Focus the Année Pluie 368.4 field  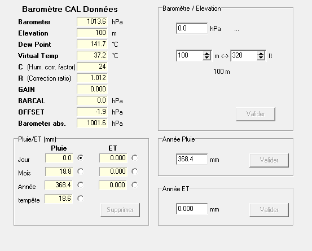[192, 159]
